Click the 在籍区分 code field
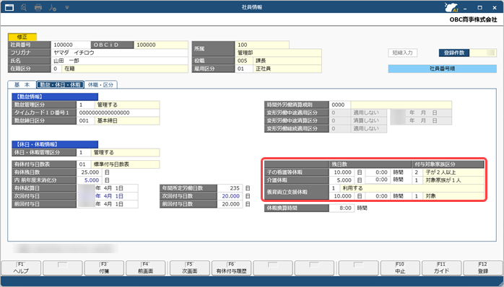504x287 pixels. [56, 69]
